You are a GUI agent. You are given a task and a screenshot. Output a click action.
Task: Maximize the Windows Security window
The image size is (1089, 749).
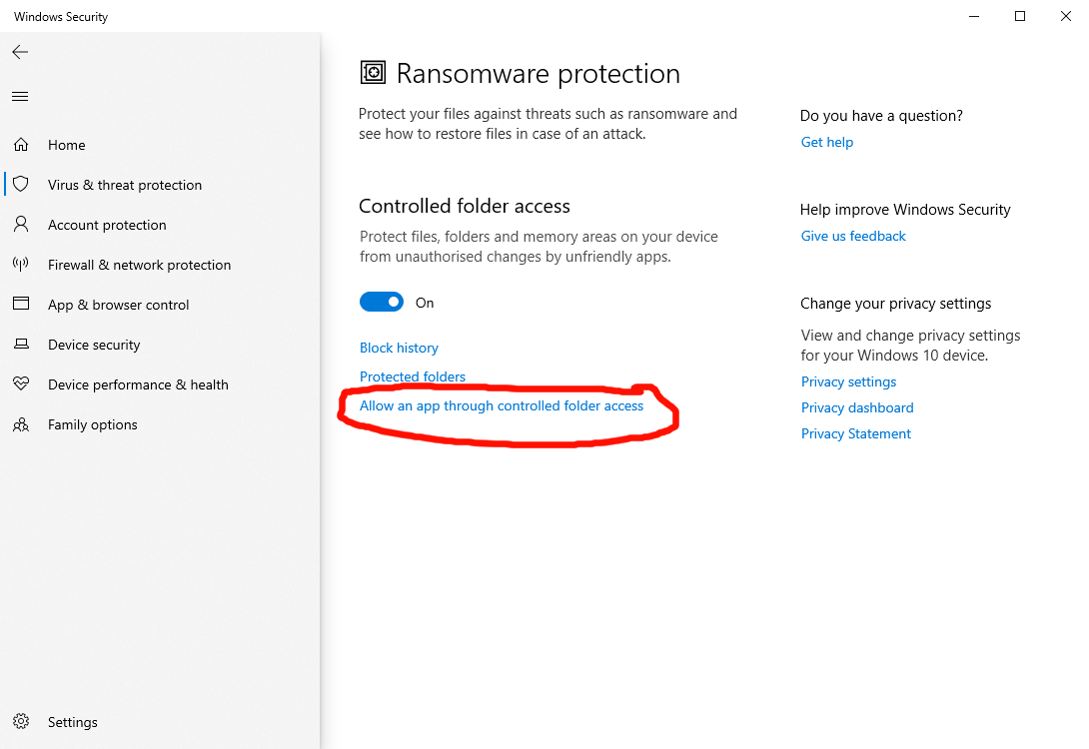pyautogui.click(x=1020, y=16)
